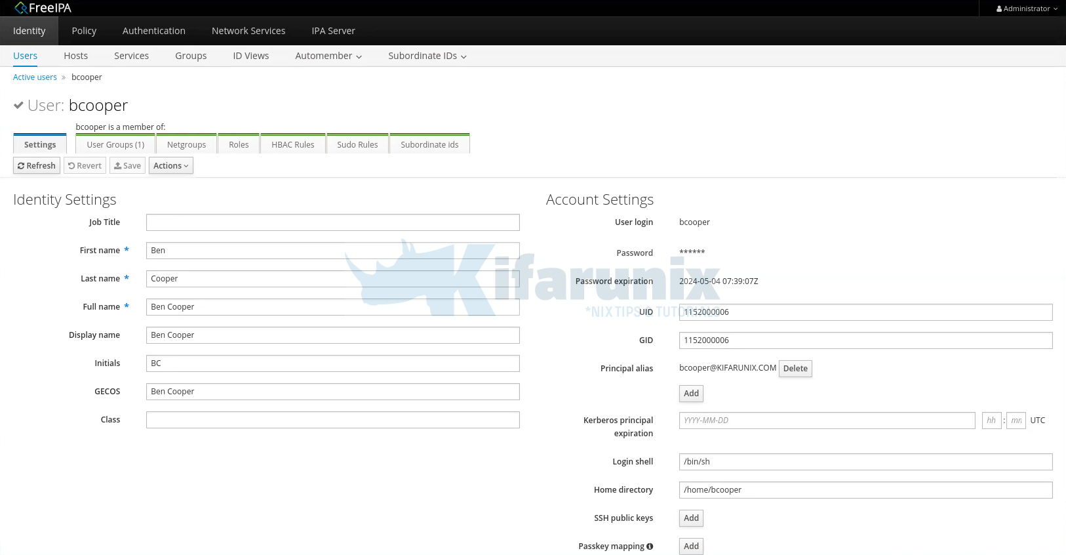Open the Subordinate ids tab

pos(429,144)
